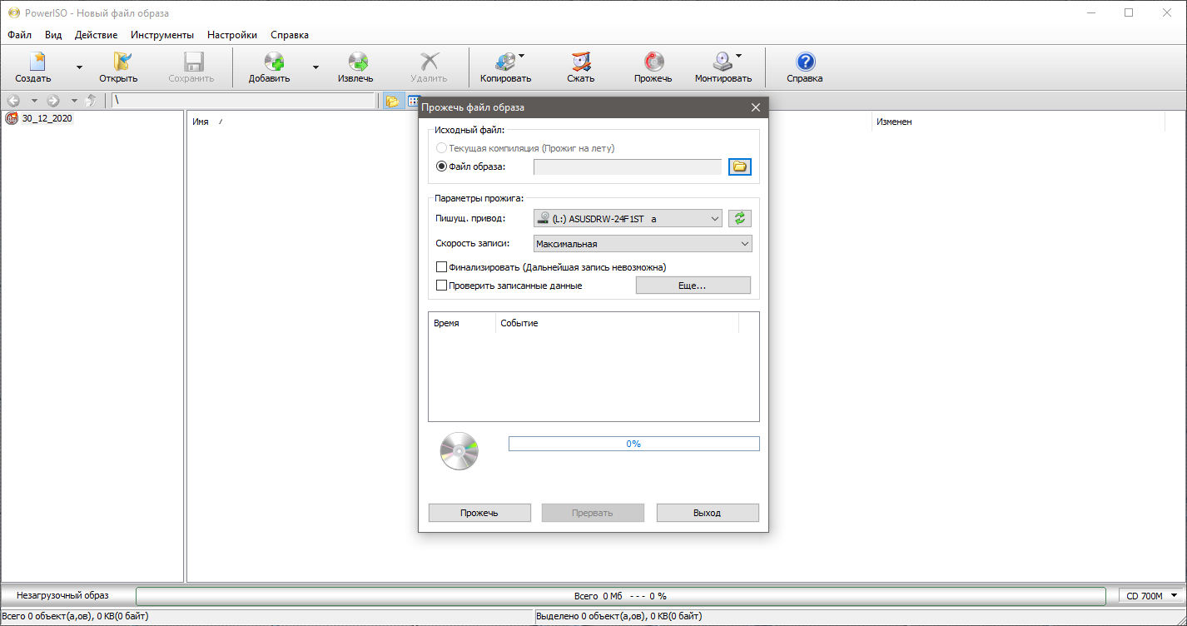1187x626 pixels.
Task: Open the CD 700M media size dropdown
Action: 1173,595
